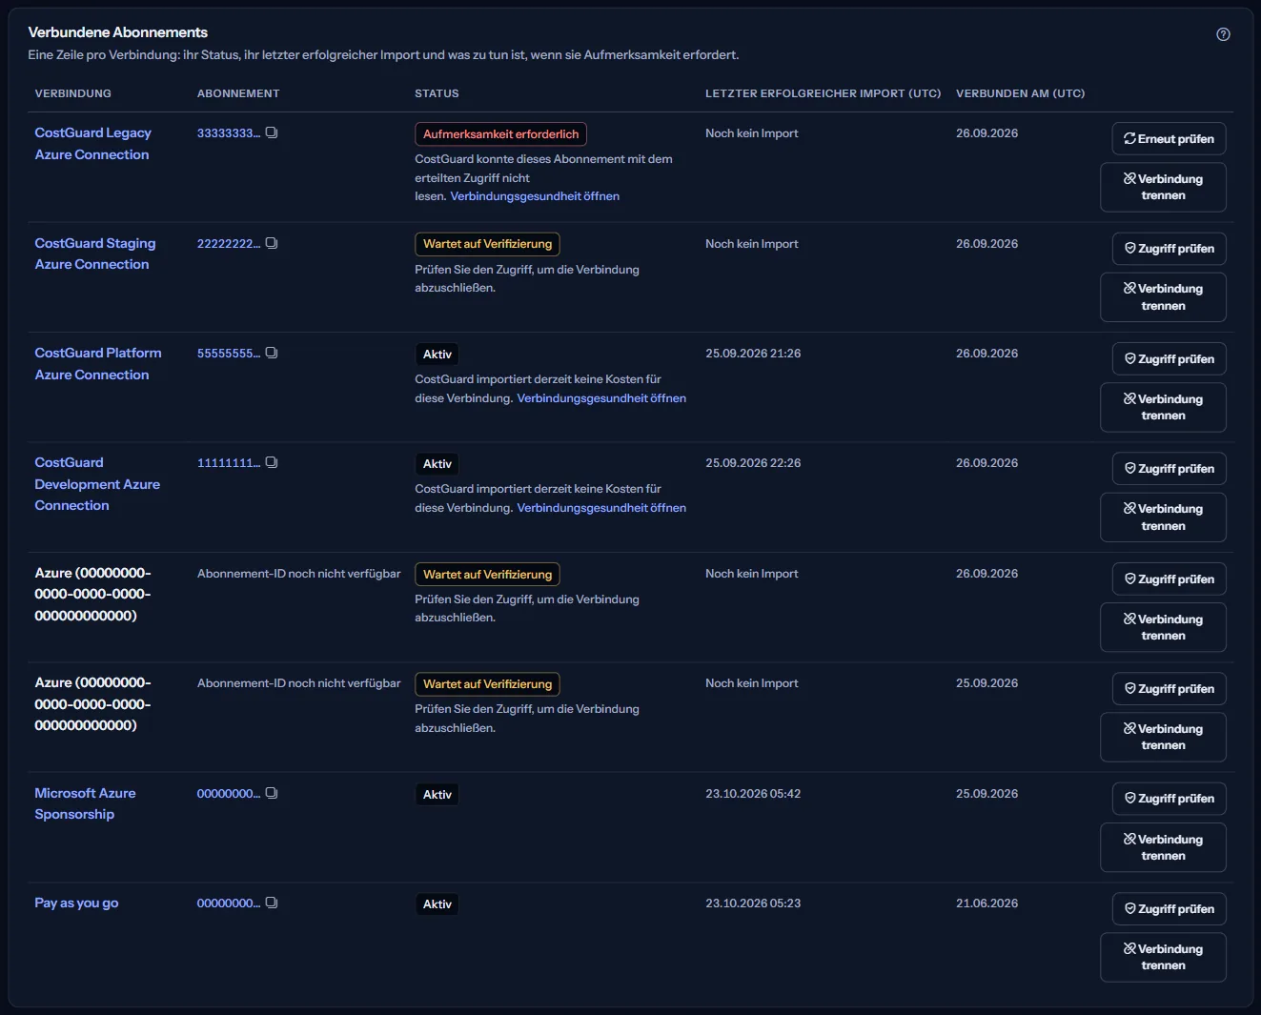Copy subscription ID of Pay as you go
The image size is (1261, 1015).
point(272,903)
